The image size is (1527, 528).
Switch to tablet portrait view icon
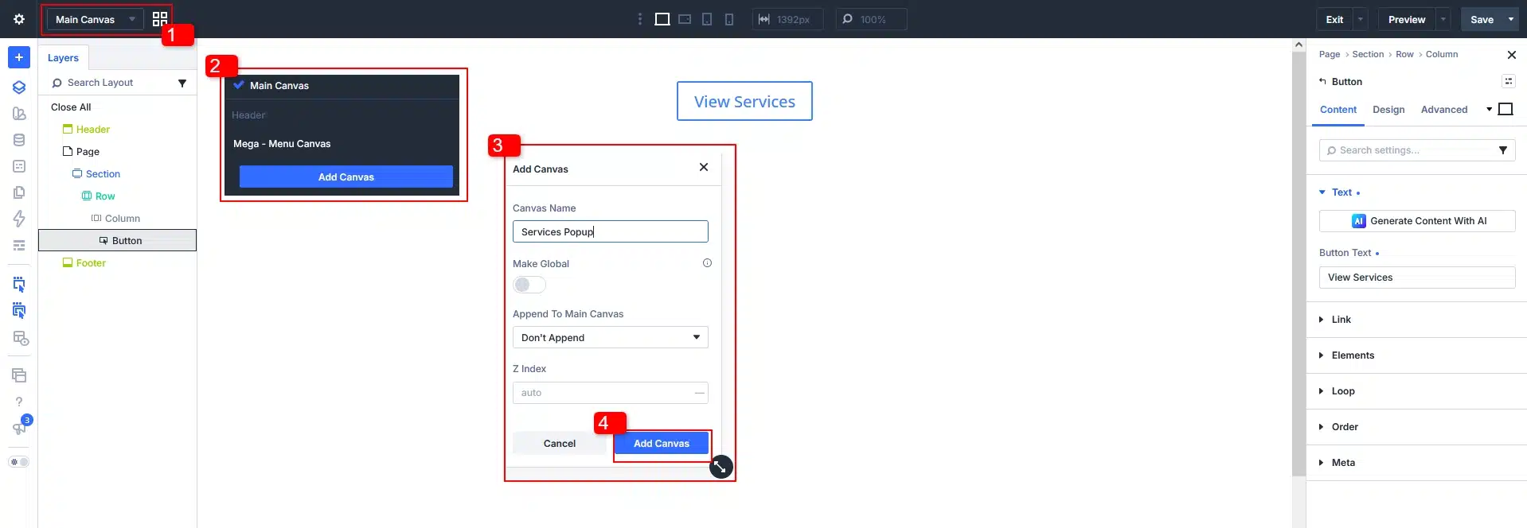[x=707, y=19]
